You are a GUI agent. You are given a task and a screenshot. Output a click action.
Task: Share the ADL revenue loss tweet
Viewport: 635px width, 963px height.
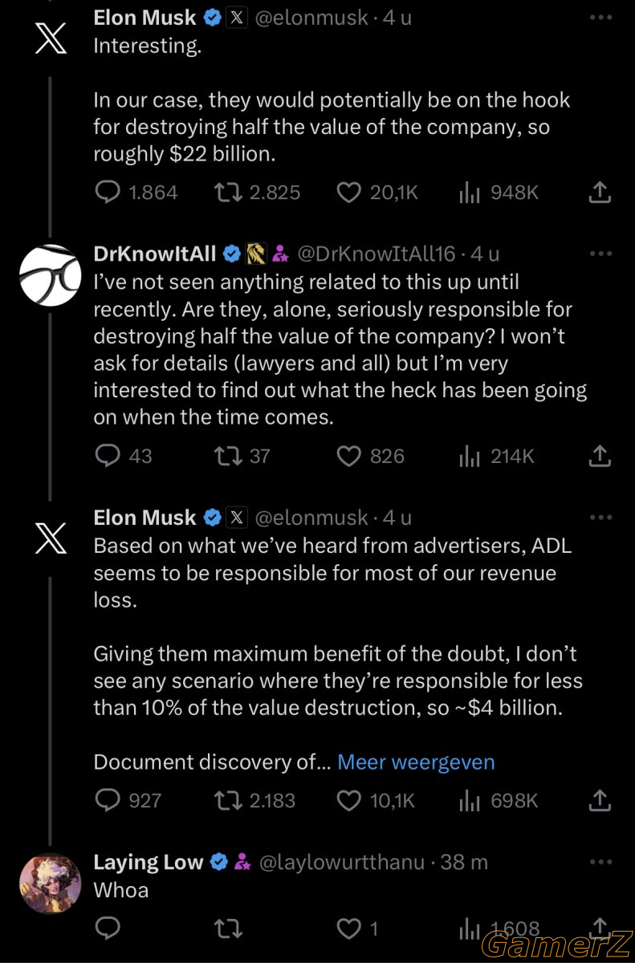coord(600,800)
